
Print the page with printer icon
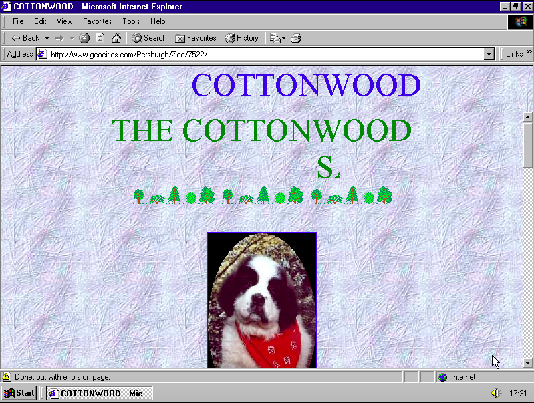[x=296, y=38]
